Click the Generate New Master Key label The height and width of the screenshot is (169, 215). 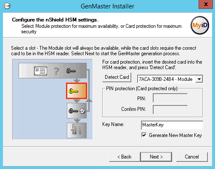point(175,135)
